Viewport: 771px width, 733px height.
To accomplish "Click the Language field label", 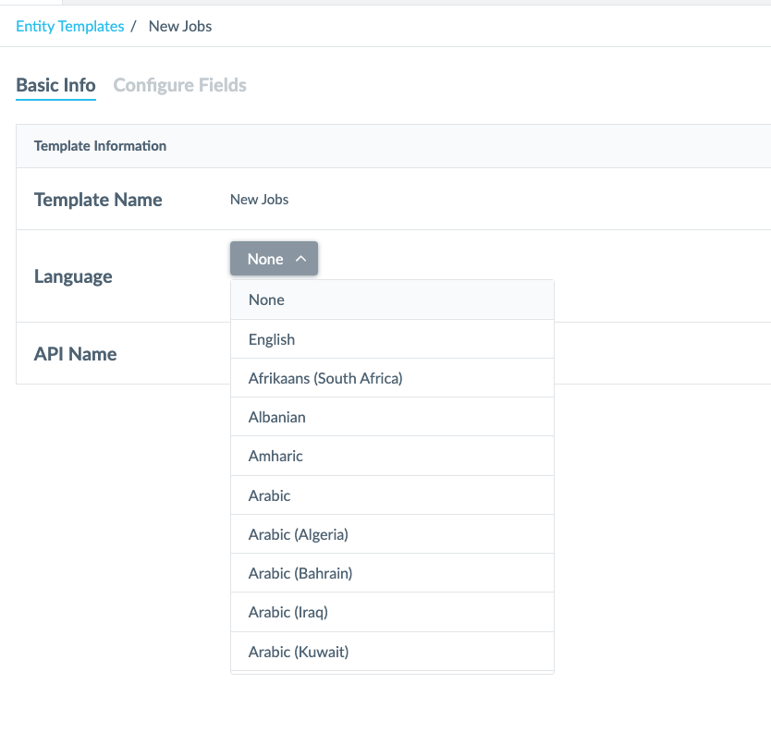I will pyautogui.click(x=73, y=276).
